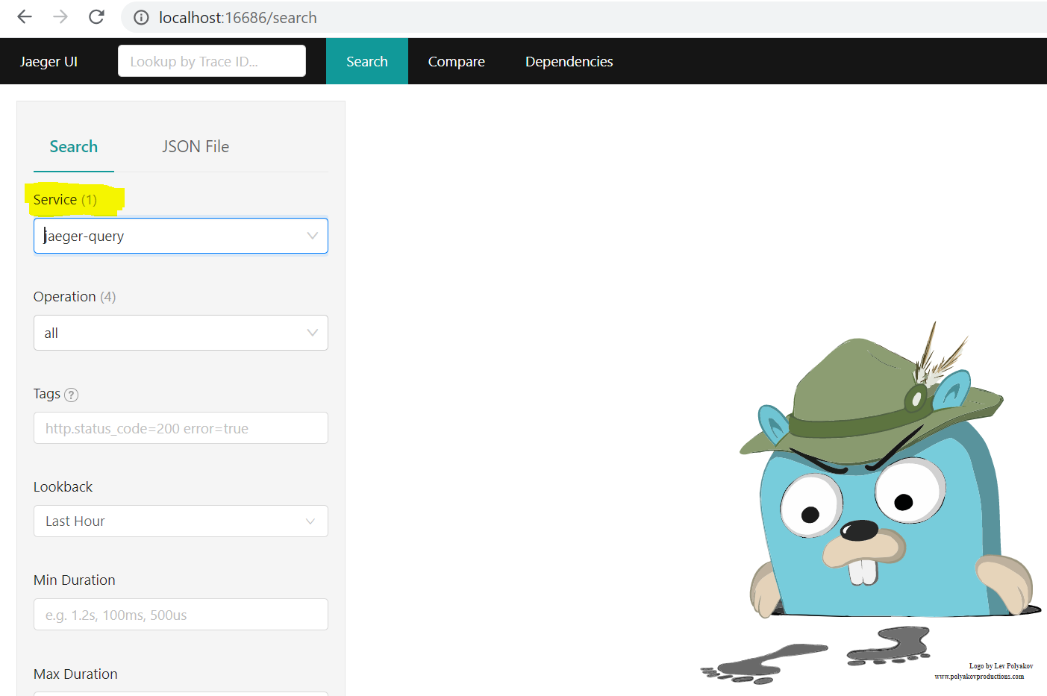This screenshot has height=696, width=1047.
Task: Click the Lookback dropdown chevron arrow
Action: 310,521
